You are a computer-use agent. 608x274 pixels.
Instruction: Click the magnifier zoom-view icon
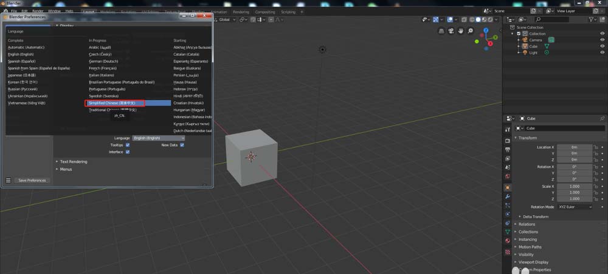[x=471, y=31]
